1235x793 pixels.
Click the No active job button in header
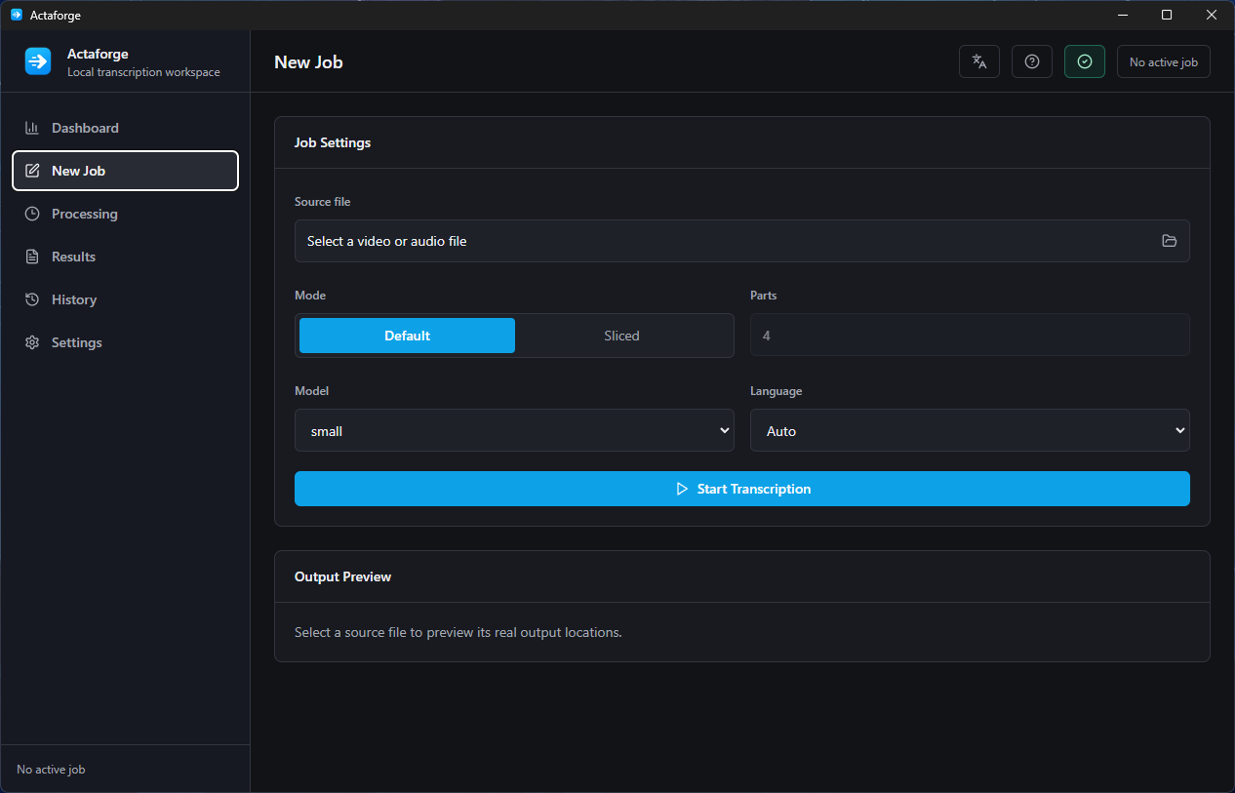1164,61
